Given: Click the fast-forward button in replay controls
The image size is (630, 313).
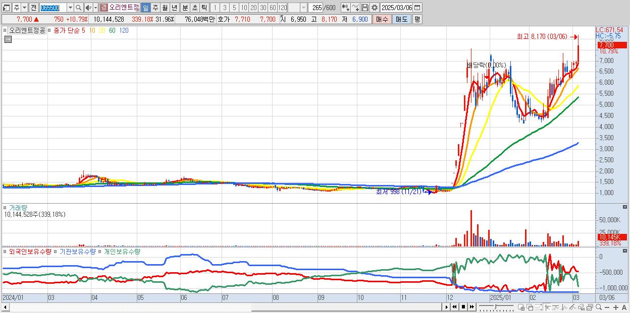Looking at the screenshot, I should point(472,307).
